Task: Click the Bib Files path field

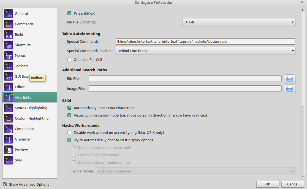Action: click(185, 79)
